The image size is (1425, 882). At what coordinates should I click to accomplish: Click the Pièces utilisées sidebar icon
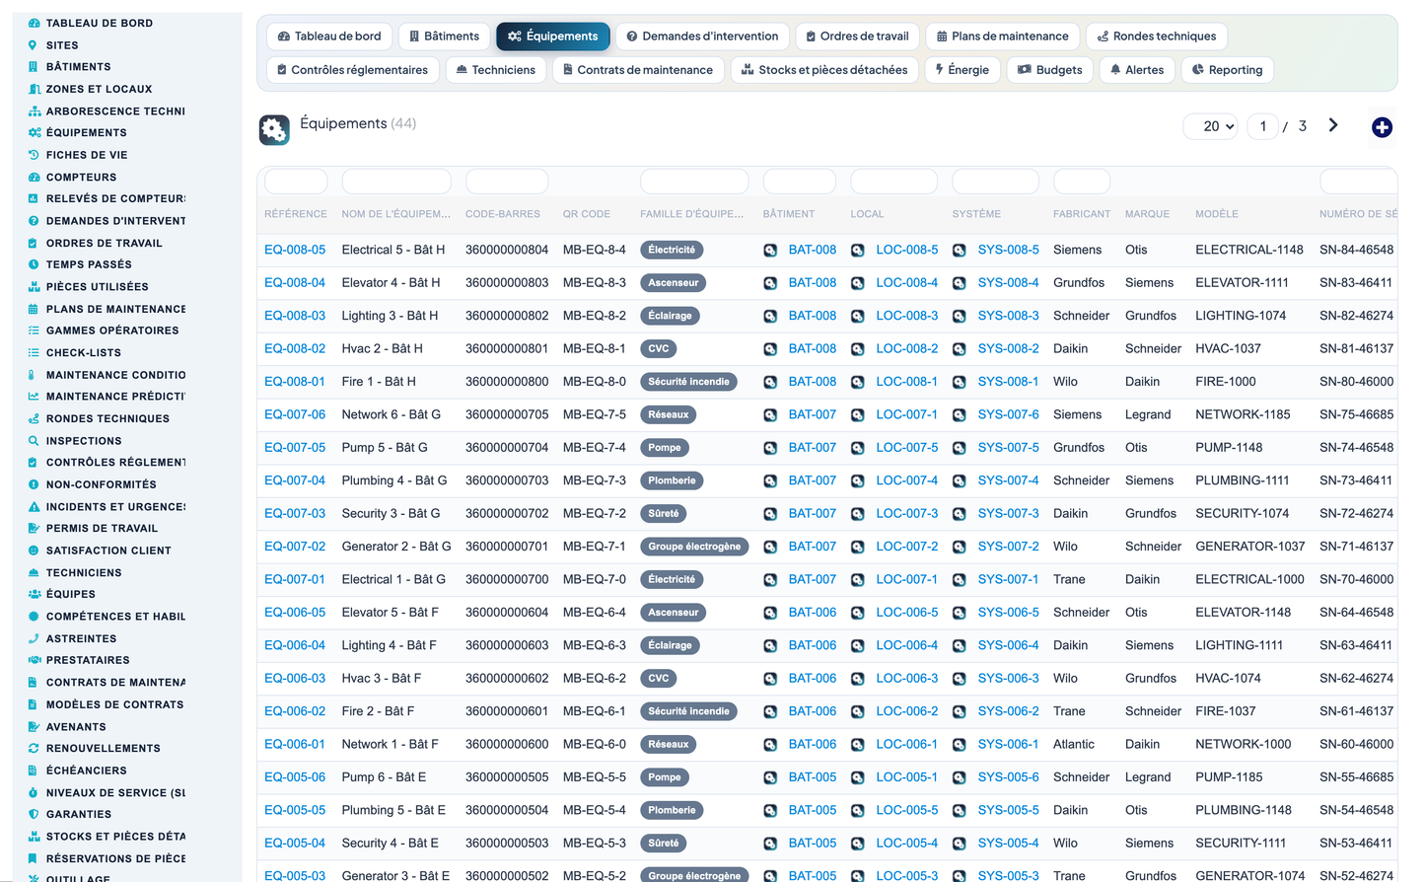[x=34, y=286]
